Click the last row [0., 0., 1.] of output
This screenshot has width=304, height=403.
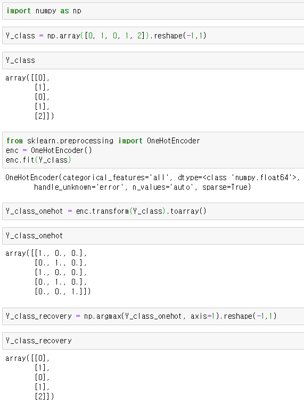[x=63, y=292]
